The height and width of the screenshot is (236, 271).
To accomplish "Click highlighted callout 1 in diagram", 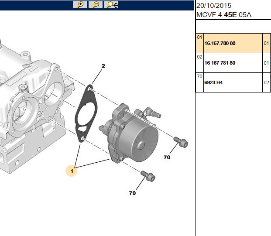I will pyautogui.click(x=72, y=171).
